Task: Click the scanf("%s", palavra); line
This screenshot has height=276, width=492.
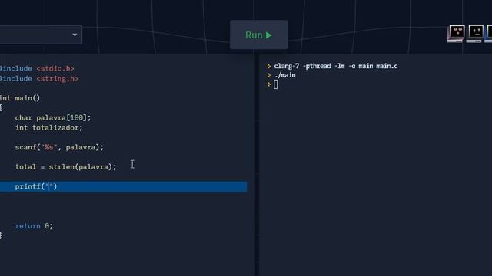Action: click(59, 147)
